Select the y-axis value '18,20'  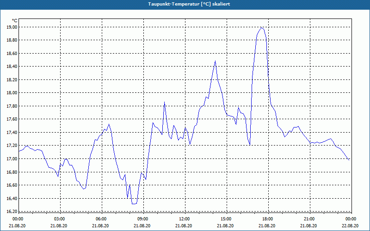click(x=12, y=79)
